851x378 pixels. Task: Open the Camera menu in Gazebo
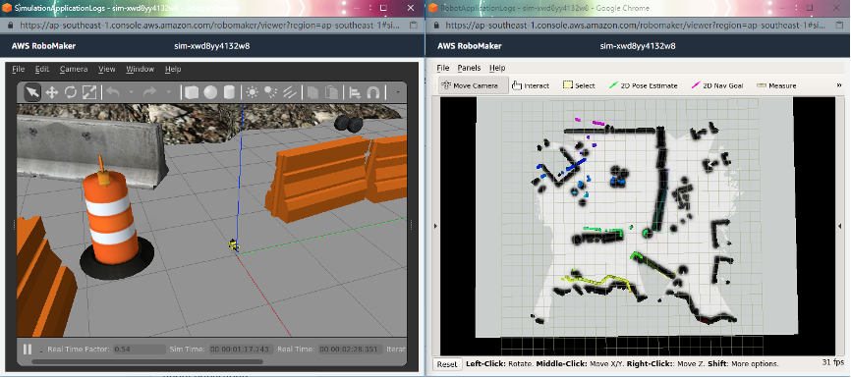tap(74, 70)
